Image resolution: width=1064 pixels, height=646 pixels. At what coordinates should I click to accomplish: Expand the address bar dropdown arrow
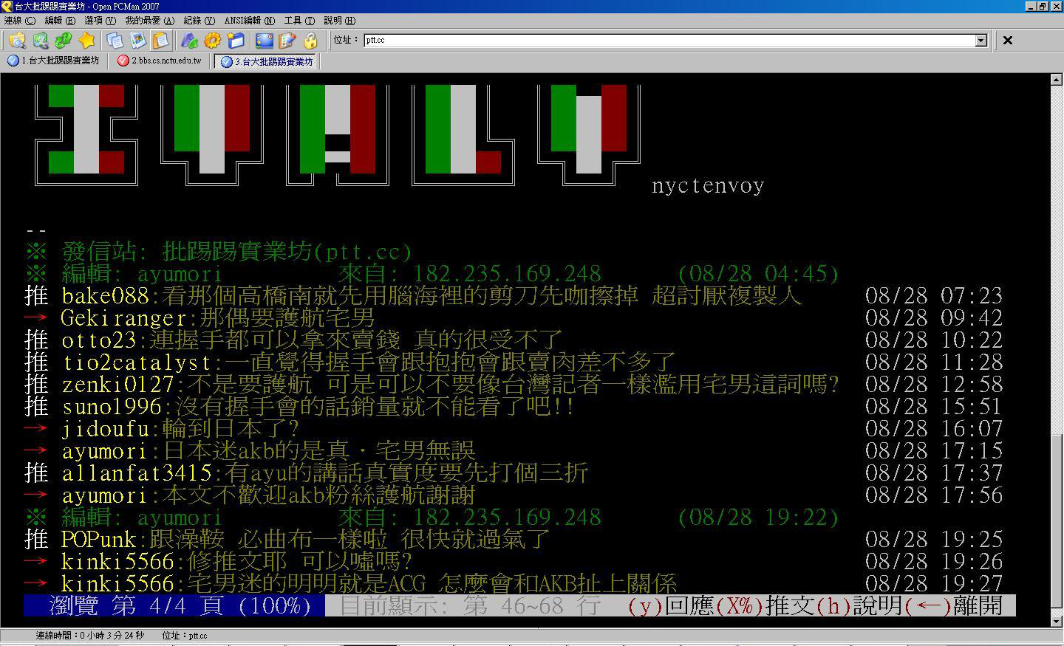[981, 41]
